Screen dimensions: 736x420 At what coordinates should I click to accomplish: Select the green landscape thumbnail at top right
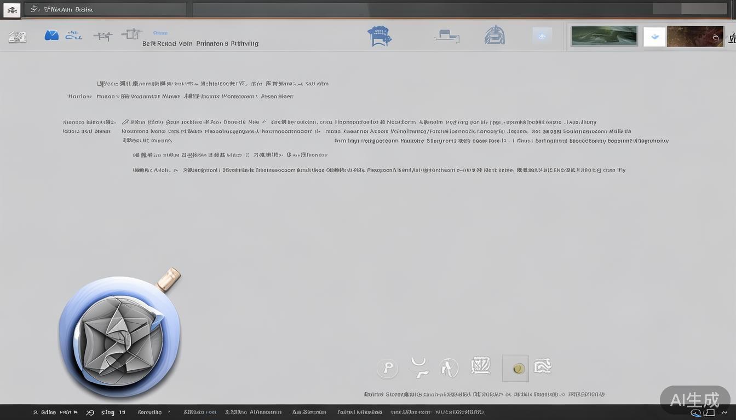[603, 36]
